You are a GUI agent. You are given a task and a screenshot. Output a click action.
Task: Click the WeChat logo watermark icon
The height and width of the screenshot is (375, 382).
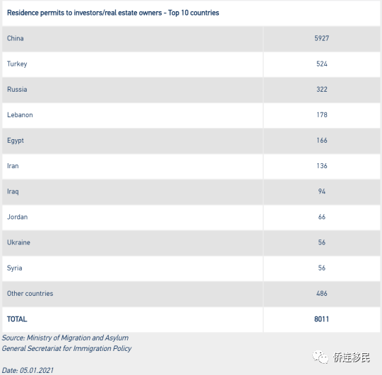tap(321, 357)
